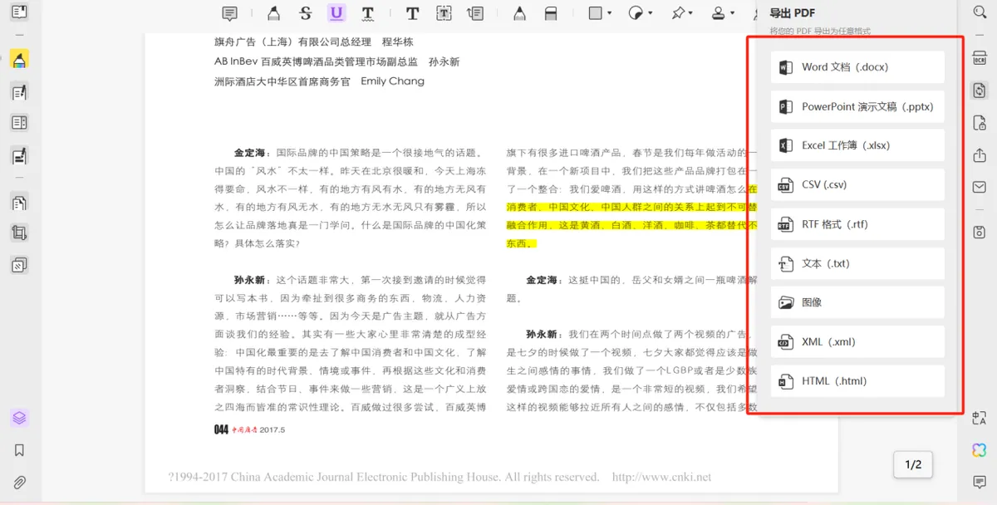Select the text box tool
The image size is (997, 505).
pos(444,13)
